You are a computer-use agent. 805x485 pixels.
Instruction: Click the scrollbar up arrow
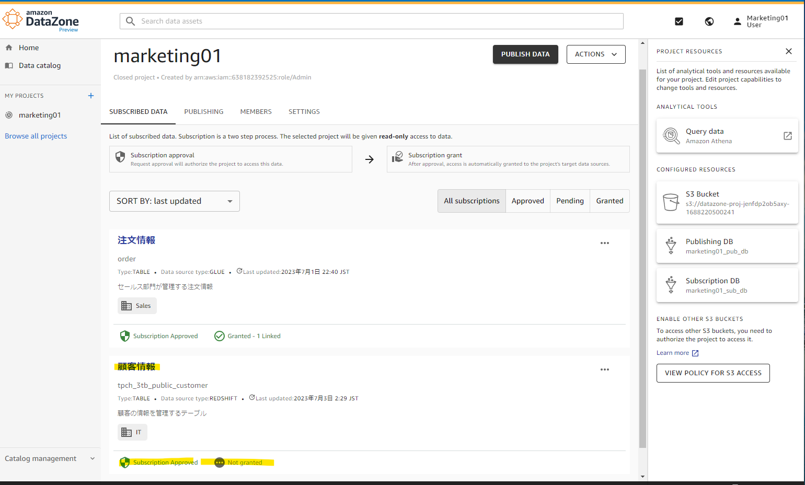[x=643, y=43]
